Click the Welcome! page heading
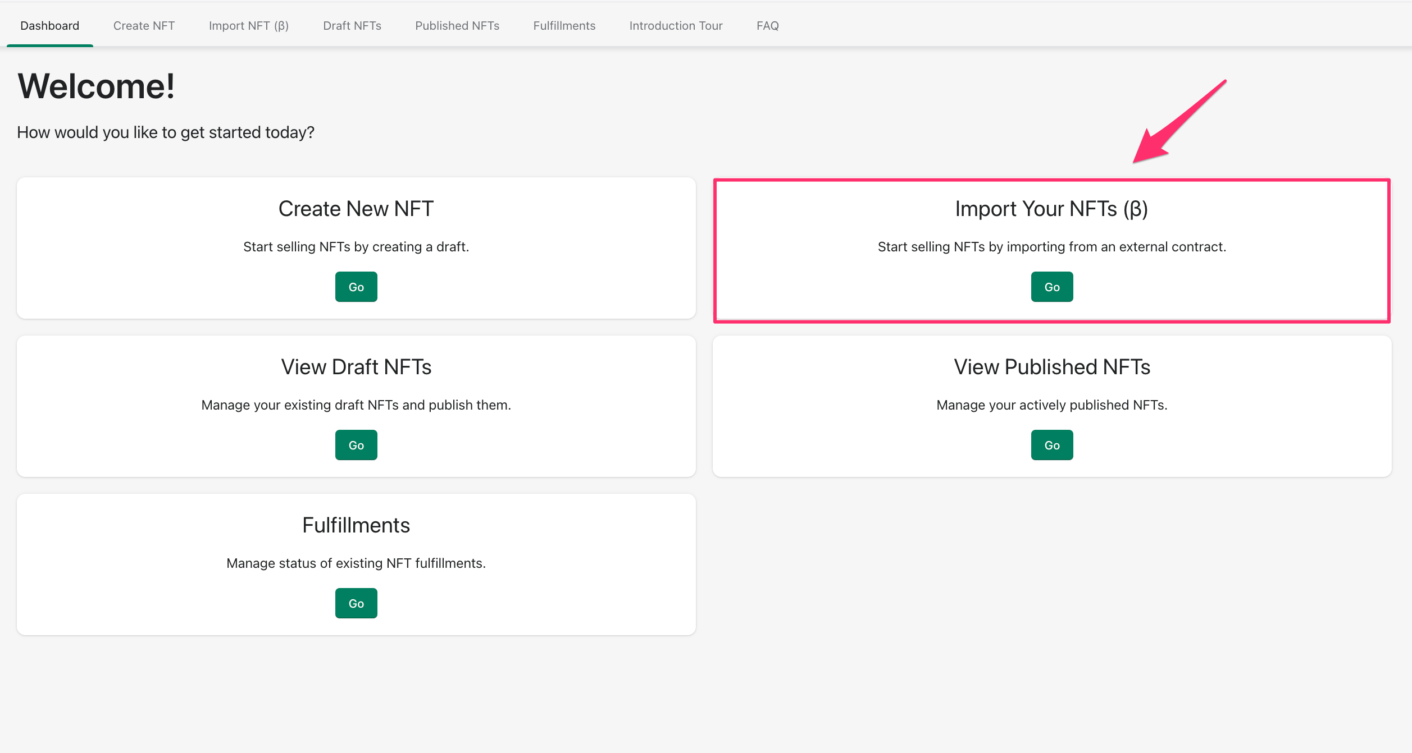Viewport: 1412px width, 753px height. point(96,86)
